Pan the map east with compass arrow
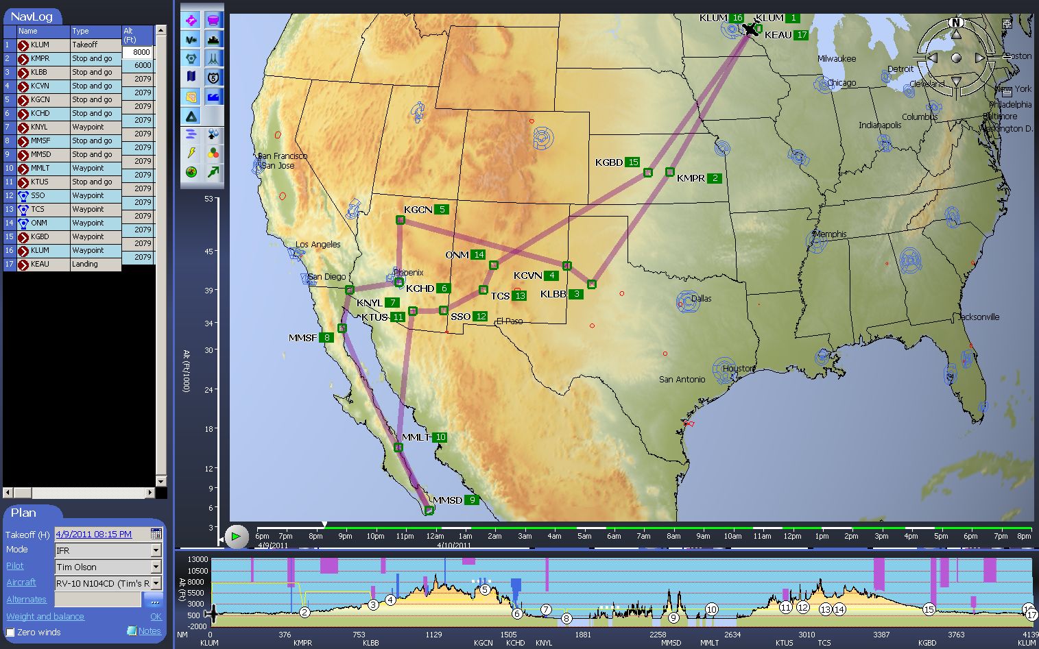Image resolution: width=1039 pixels, height=649 pixels. click(980, 58)
